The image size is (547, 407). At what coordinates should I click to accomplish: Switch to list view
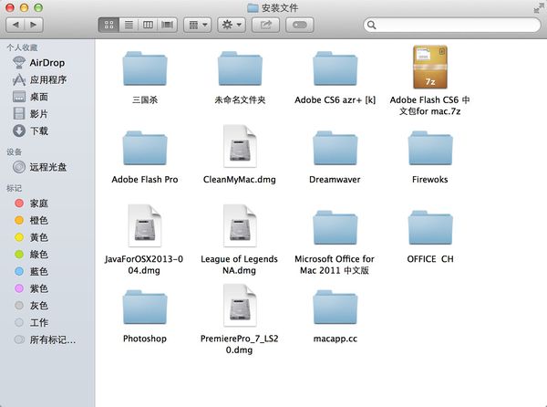click(129, 25)
